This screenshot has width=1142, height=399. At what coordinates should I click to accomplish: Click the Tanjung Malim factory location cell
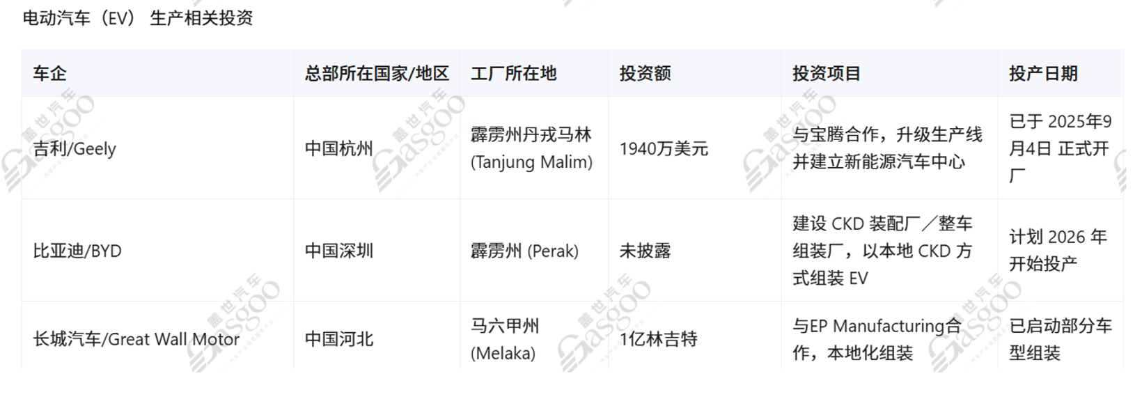(x=531, y=148)
